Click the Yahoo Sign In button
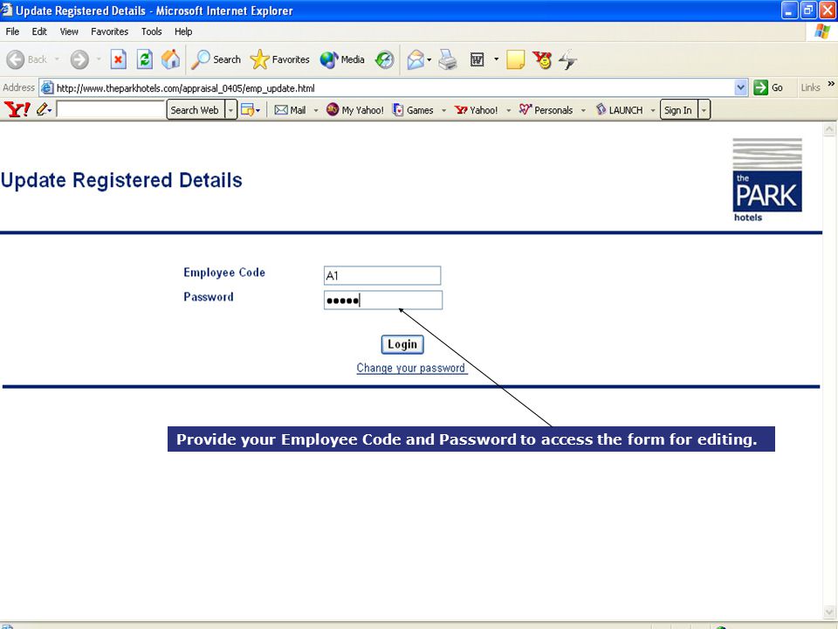Screen dimensions: 838x629 pyautogui.click(x=678, y=110)
